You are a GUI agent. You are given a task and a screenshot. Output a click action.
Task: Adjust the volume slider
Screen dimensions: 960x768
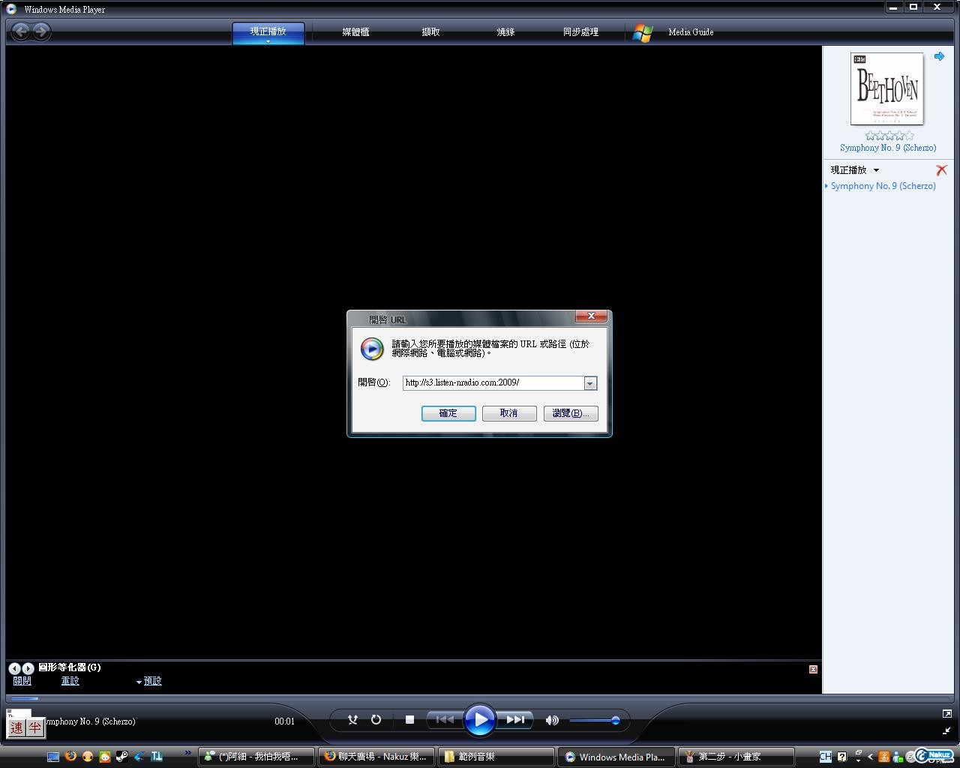[592, 721]
